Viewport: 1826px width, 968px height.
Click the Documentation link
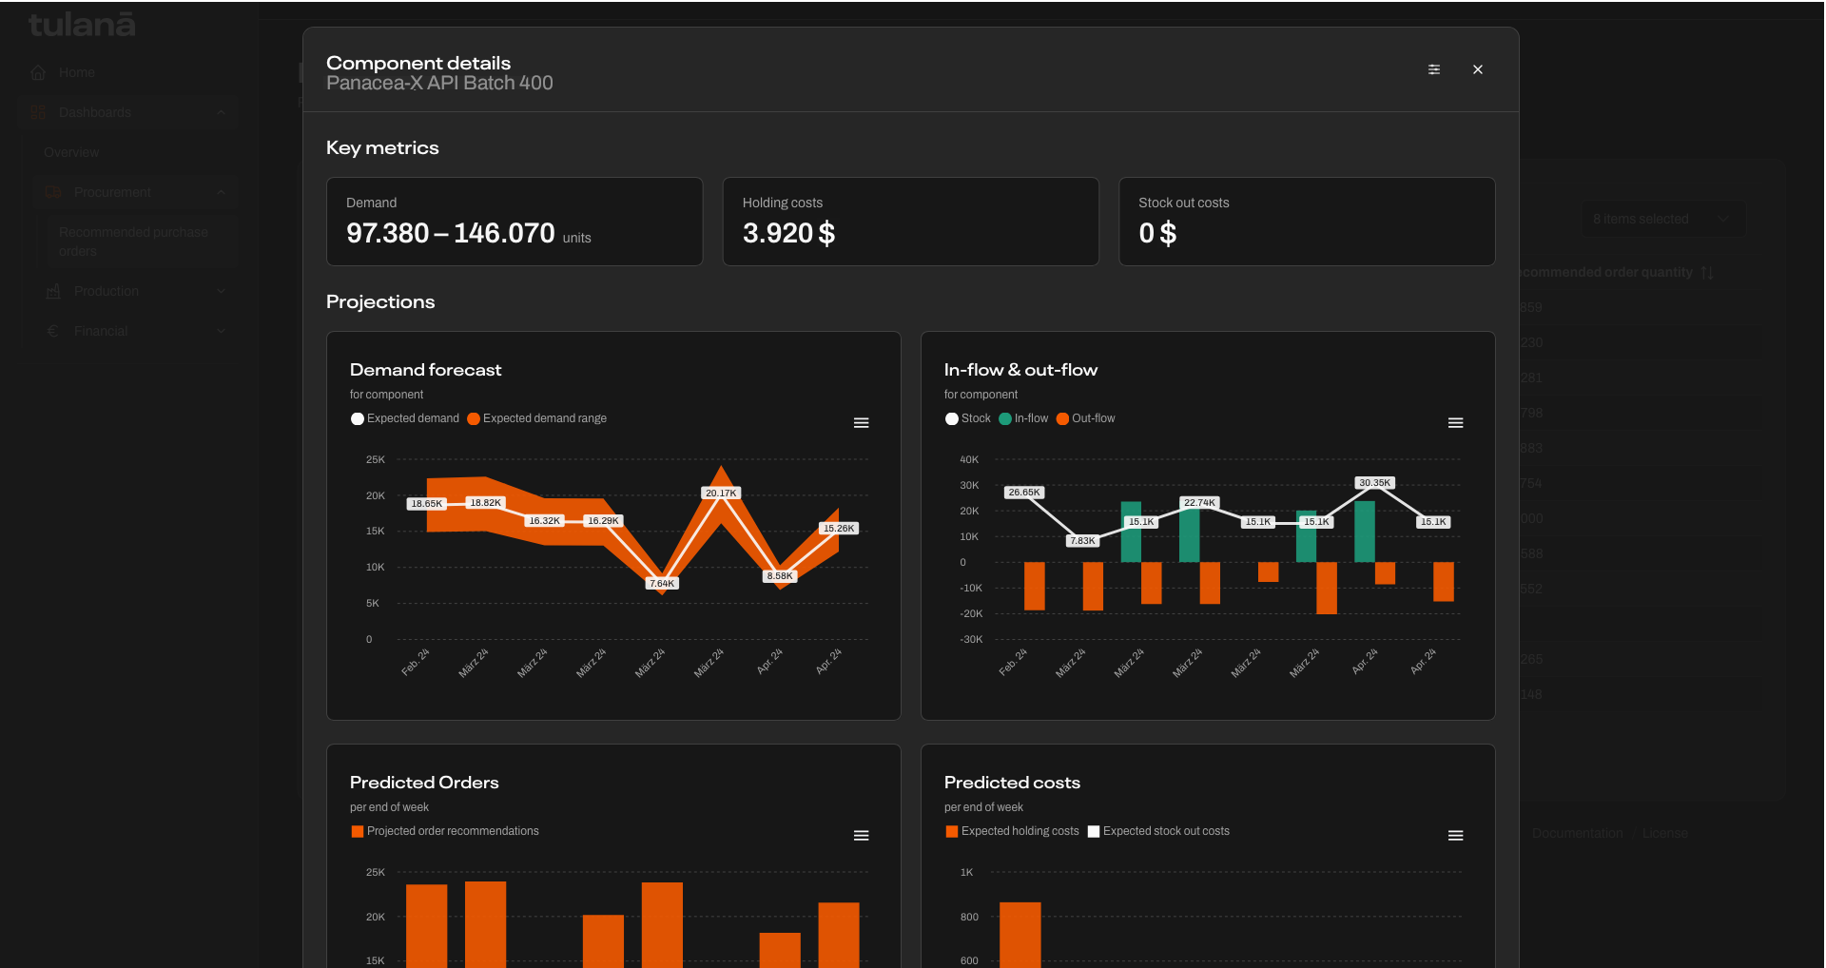[x=1577, y=833]
